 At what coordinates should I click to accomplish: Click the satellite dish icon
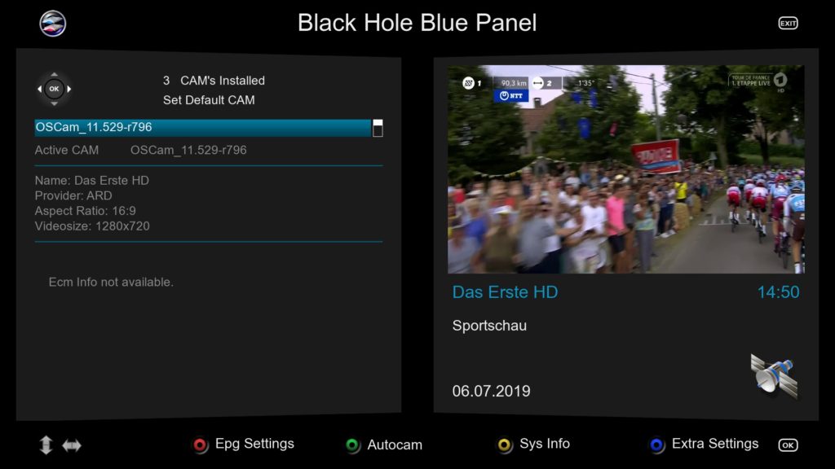click(774, 376)
